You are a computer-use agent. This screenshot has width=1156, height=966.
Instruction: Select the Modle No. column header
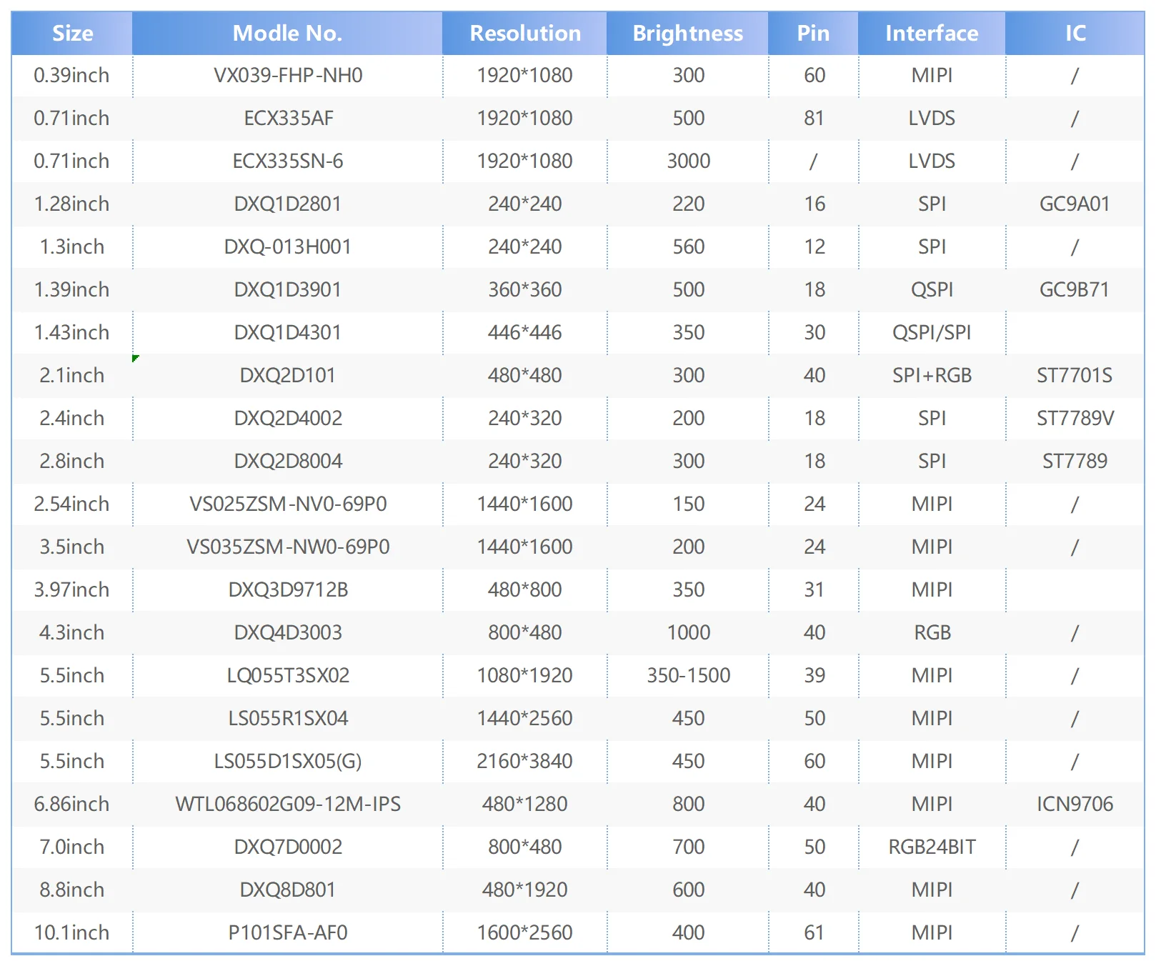point(287,34)
